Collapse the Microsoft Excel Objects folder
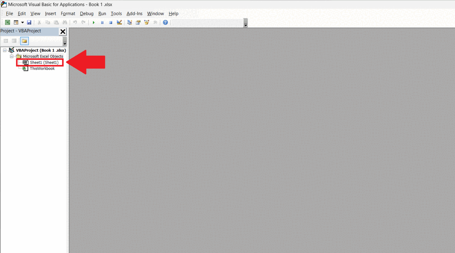The height and width of the screenshot is (253, 455). pyautogui.click(x=11, y=56)
